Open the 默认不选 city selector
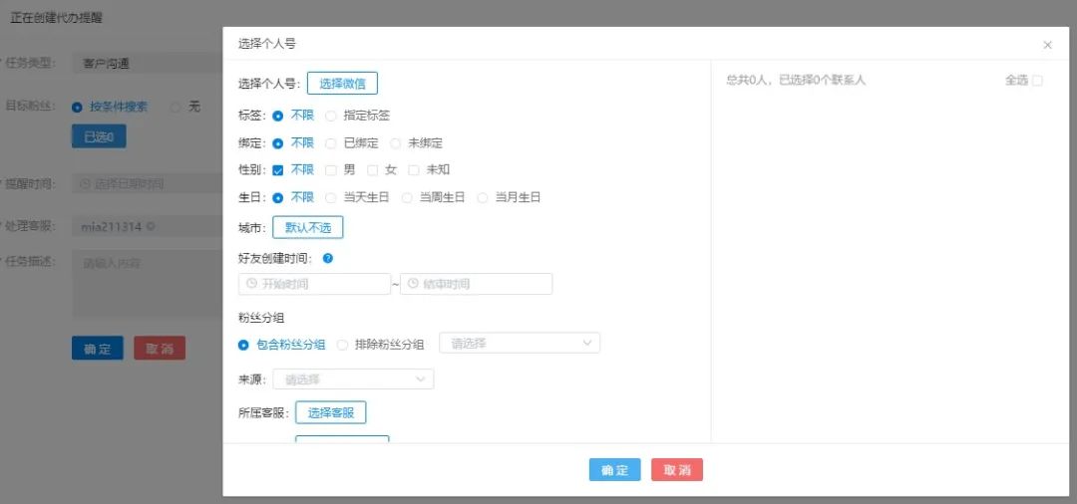 click(x=307, y=228)
